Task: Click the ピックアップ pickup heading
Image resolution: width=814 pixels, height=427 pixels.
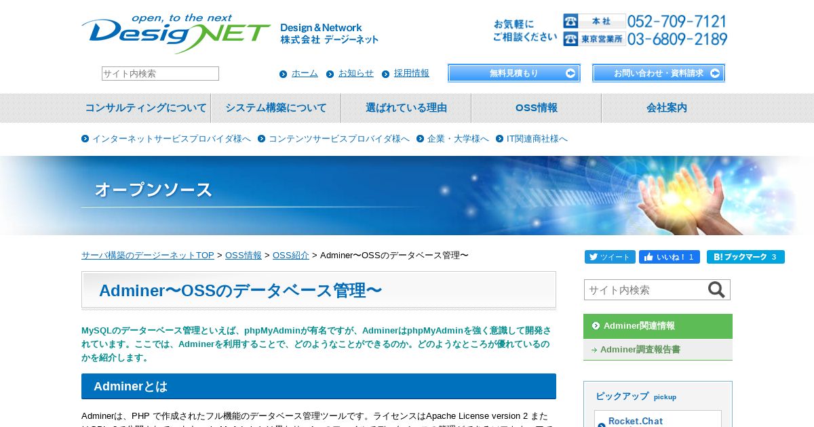Action: tap(636, 396)
